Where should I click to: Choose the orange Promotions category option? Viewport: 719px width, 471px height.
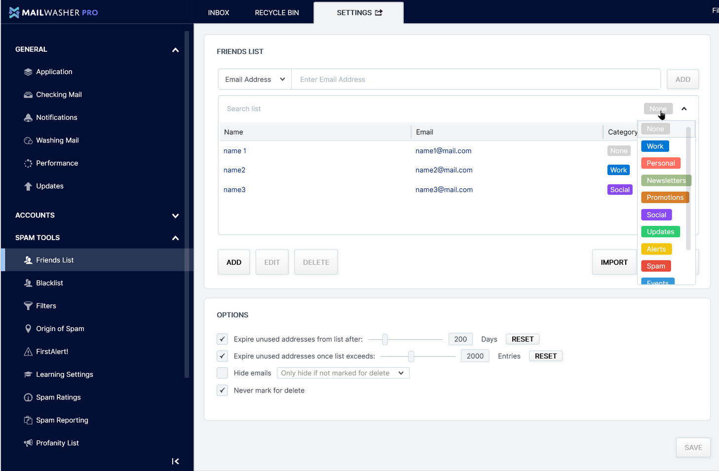[x=665, y=197]
